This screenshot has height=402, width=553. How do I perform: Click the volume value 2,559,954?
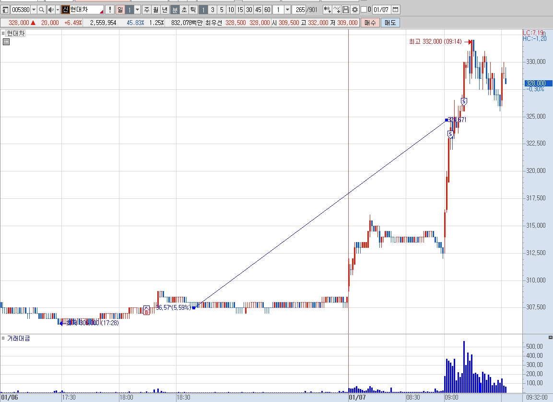click(103, 23)
